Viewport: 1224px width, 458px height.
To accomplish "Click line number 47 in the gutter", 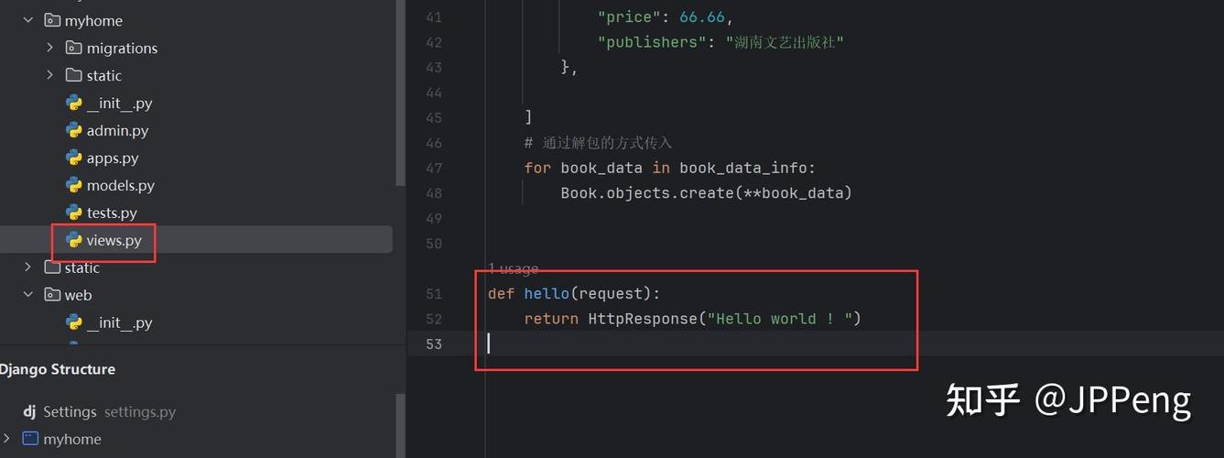I will (434, 168).
